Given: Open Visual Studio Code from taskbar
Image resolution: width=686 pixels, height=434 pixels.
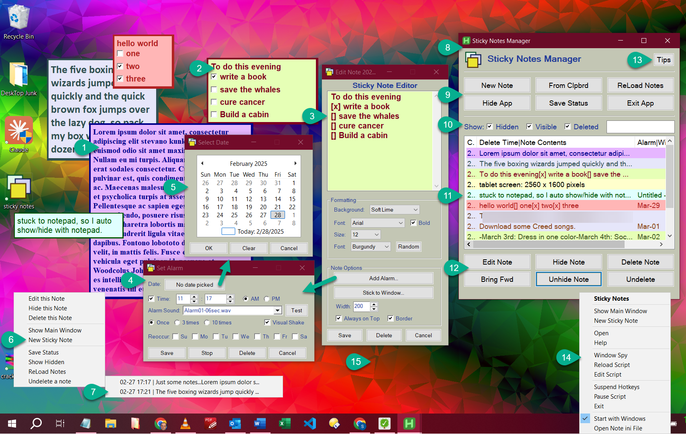Looking at the screenshot, I should point(310,423).
